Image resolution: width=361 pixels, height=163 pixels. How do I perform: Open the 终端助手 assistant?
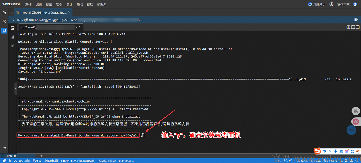(x=317, y=5)
